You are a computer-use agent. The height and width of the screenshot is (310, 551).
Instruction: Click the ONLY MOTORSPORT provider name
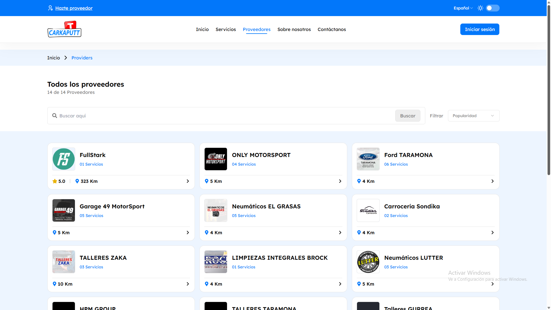point(261,155)
